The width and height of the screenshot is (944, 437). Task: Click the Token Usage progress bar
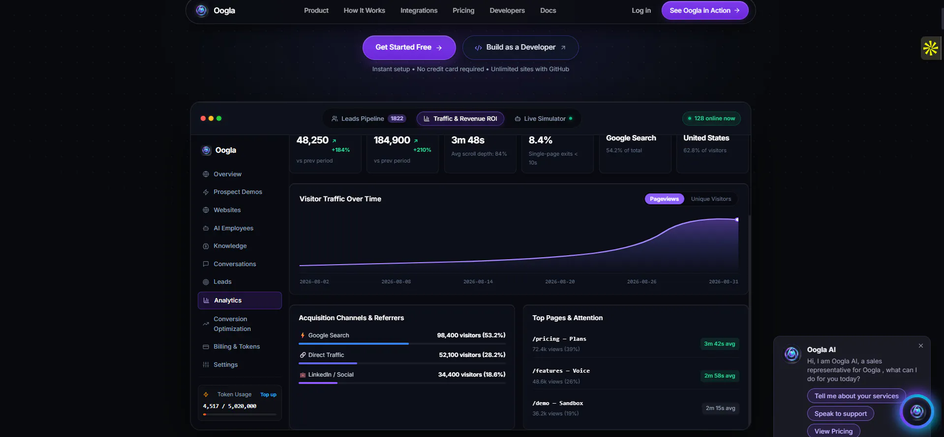tap(240, 414)
